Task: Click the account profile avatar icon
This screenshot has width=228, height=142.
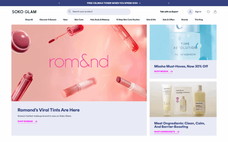Action: pos(190,12)
